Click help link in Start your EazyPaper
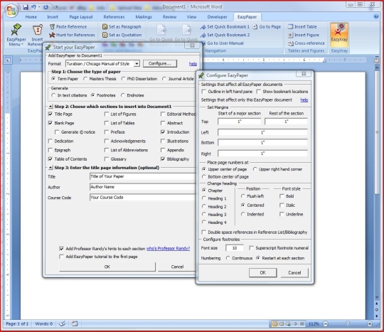The height and width of the screenshot is (332, 384). pyautogui.click(x=193, y=64)
